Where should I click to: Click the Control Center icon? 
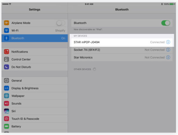(6, 59)
